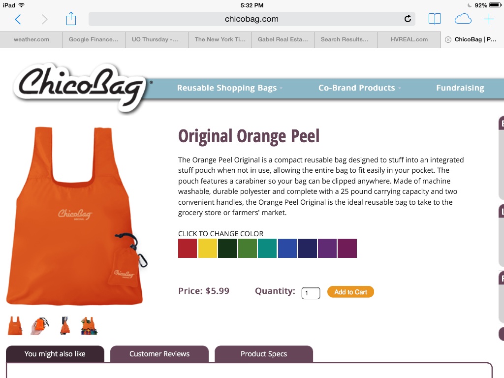
Task: Expand Reusable Shopping Bags menu
Action: 229,88
